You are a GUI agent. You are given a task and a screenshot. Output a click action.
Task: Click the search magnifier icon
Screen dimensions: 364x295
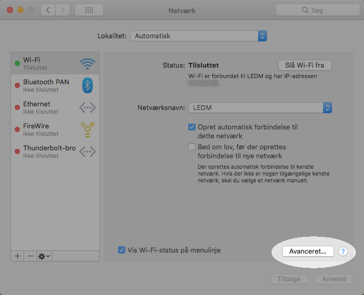(x=305, y=10)
